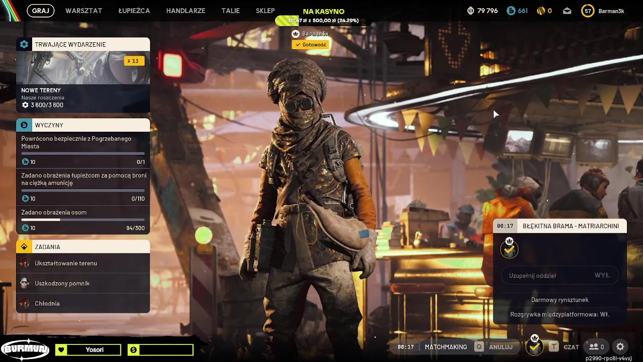Open the party members icon showing 0
The image size is (643, 362).
click(x=597, y=347)
